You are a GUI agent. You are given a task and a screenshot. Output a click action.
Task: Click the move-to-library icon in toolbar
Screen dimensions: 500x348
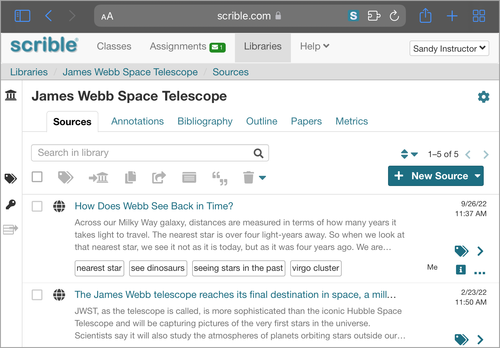coord(98,177)
